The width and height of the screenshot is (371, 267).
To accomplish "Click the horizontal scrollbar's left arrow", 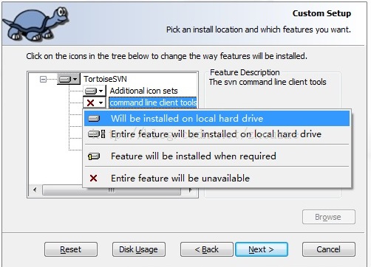I will (x=35, y=190).
